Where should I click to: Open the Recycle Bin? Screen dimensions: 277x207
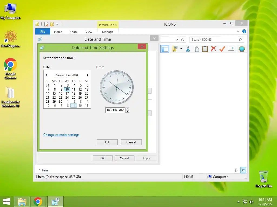click(x=263, y=179)
